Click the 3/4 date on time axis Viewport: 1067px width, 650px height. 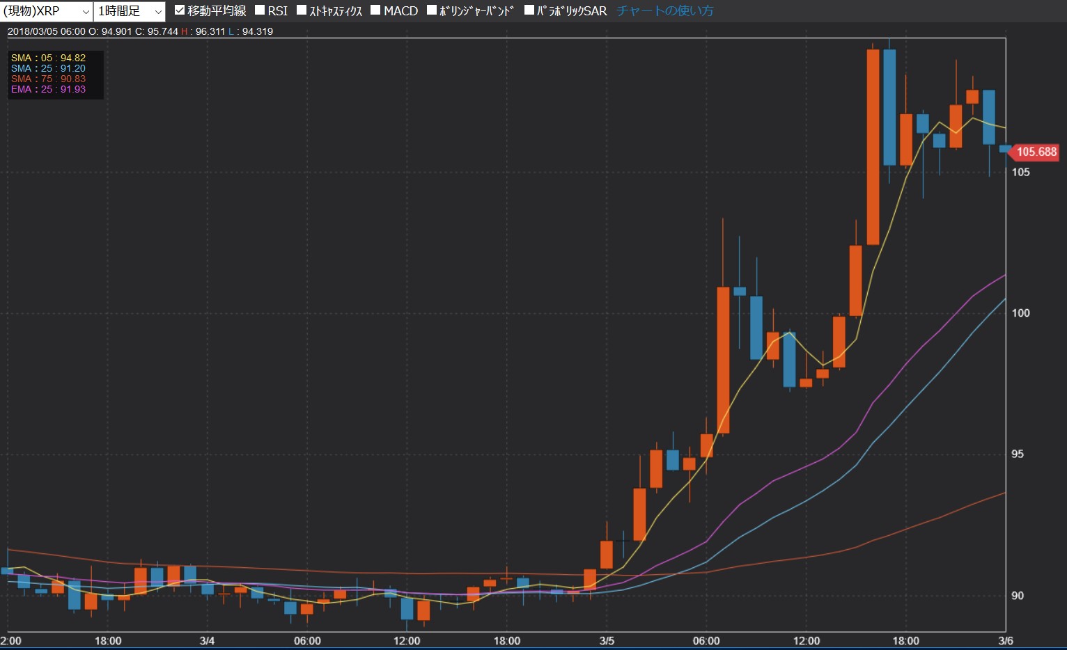[207, 641]
